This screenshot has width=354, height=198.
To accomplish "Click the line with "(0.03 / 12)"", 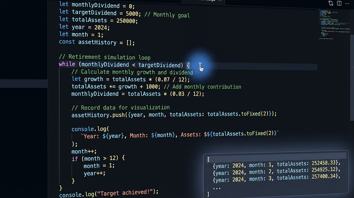I will tap(138, 94).
